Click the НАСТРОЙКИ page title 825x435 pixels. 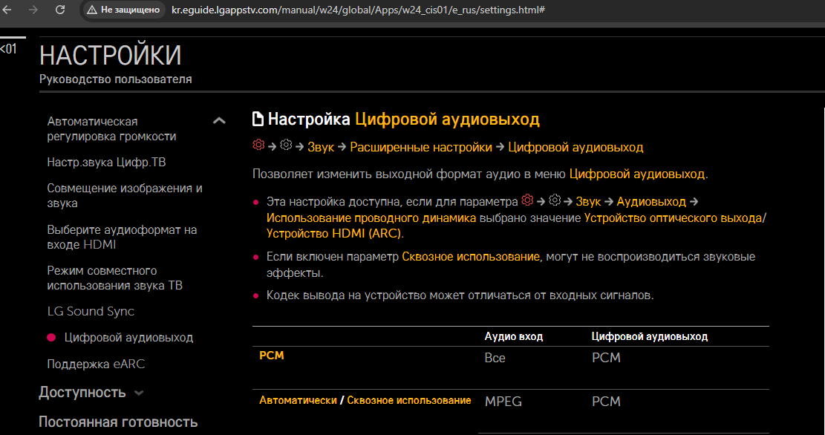(110, 56)
